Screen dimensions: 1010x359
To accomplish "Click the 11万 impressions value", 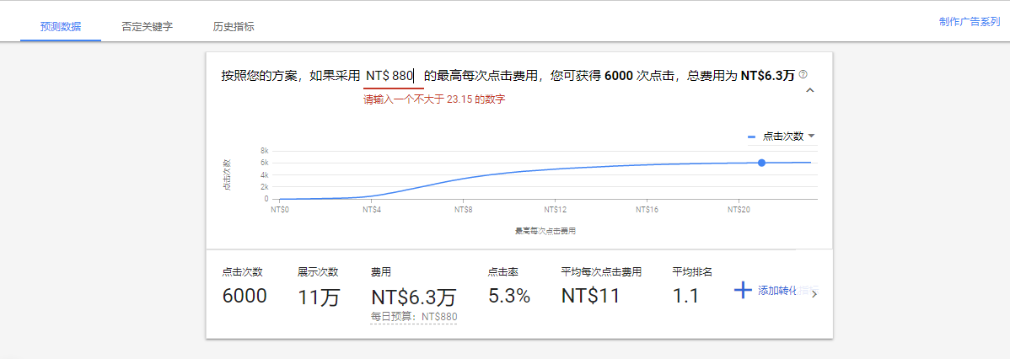I will [318, 296].
